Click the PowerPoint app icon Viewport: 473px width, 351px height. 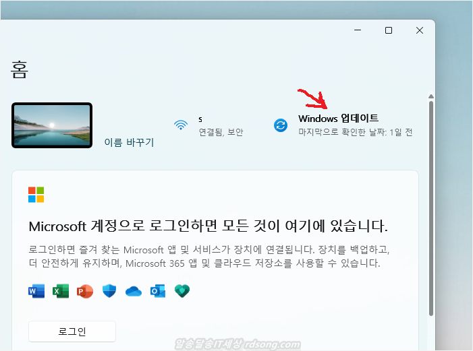click(x=84, y=291)
